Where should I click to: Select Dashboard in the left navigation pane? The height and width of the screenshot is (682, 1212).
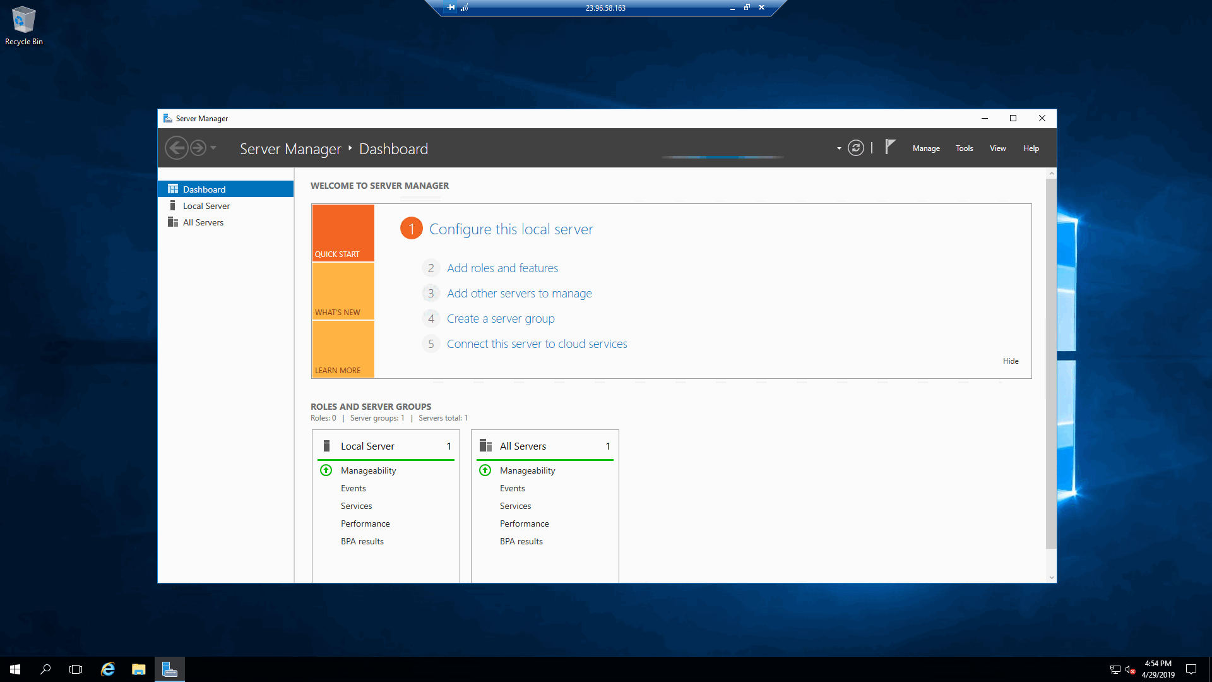coord(226,189)
